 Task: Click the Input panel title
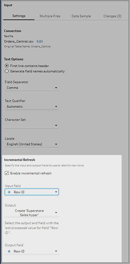[x=8, y=5]
